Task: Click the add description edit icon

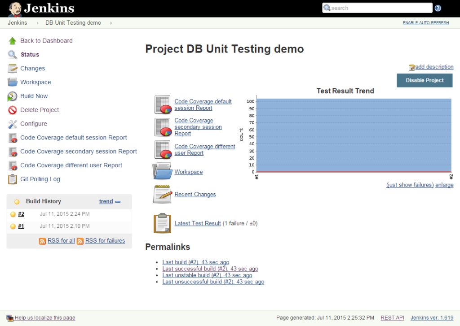Action: point(412,67)
